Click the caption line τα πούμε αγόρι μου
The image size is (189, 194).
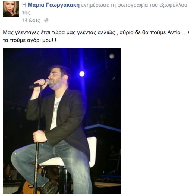[x=30, y=40]
